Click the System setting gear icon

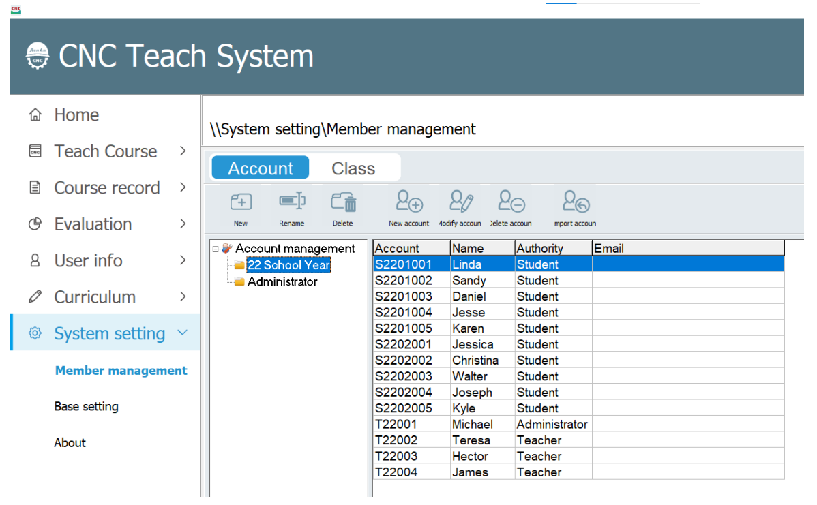35,333
